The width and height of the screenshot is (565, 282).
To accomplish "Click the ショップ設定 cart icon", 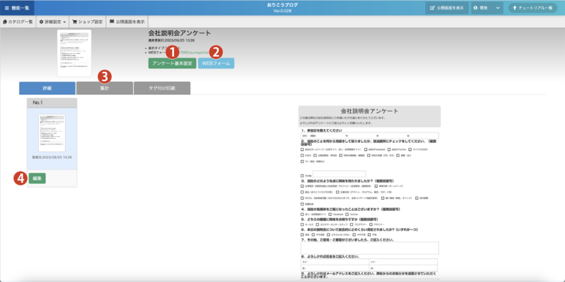I will 75,21.
